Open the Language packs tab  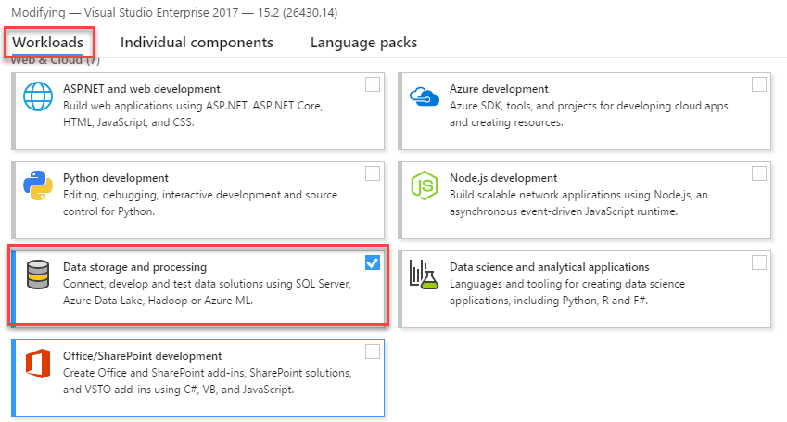pyautogui.click(x=363, y=43)
